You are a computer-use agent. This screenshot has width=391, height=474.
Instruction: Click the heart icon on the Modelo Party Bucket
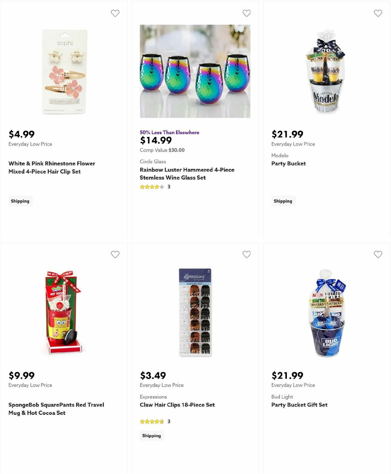click(378, 13)
